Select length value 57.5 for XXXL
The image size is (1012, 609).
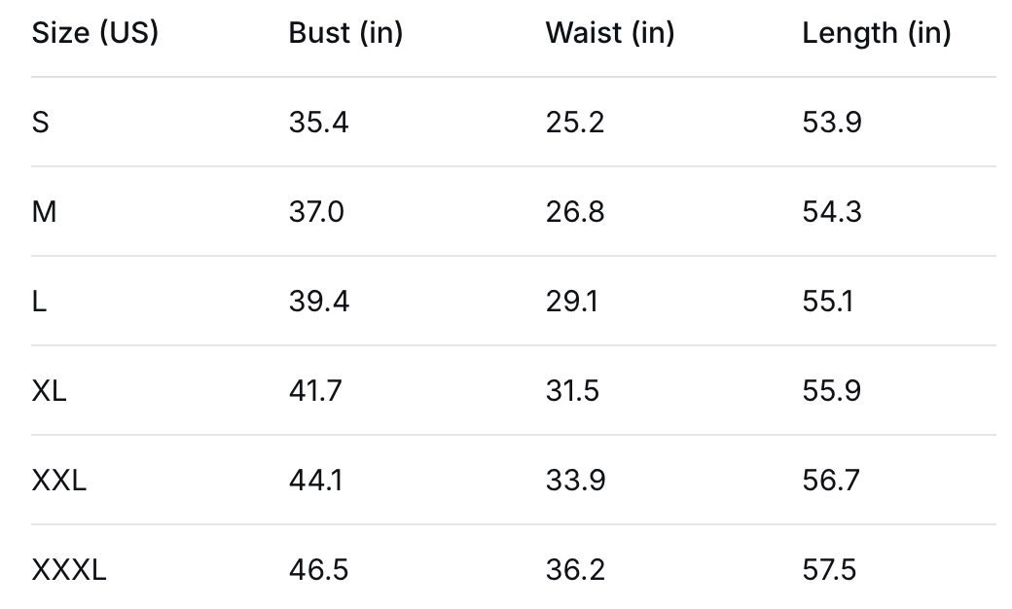point(829,570)
